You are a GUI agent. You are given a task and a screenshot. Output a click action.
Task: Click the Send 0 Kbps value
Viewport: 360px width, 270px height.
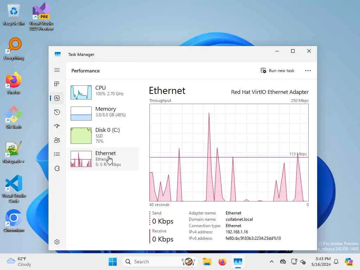pyautogui.click(x=163, y=221)
